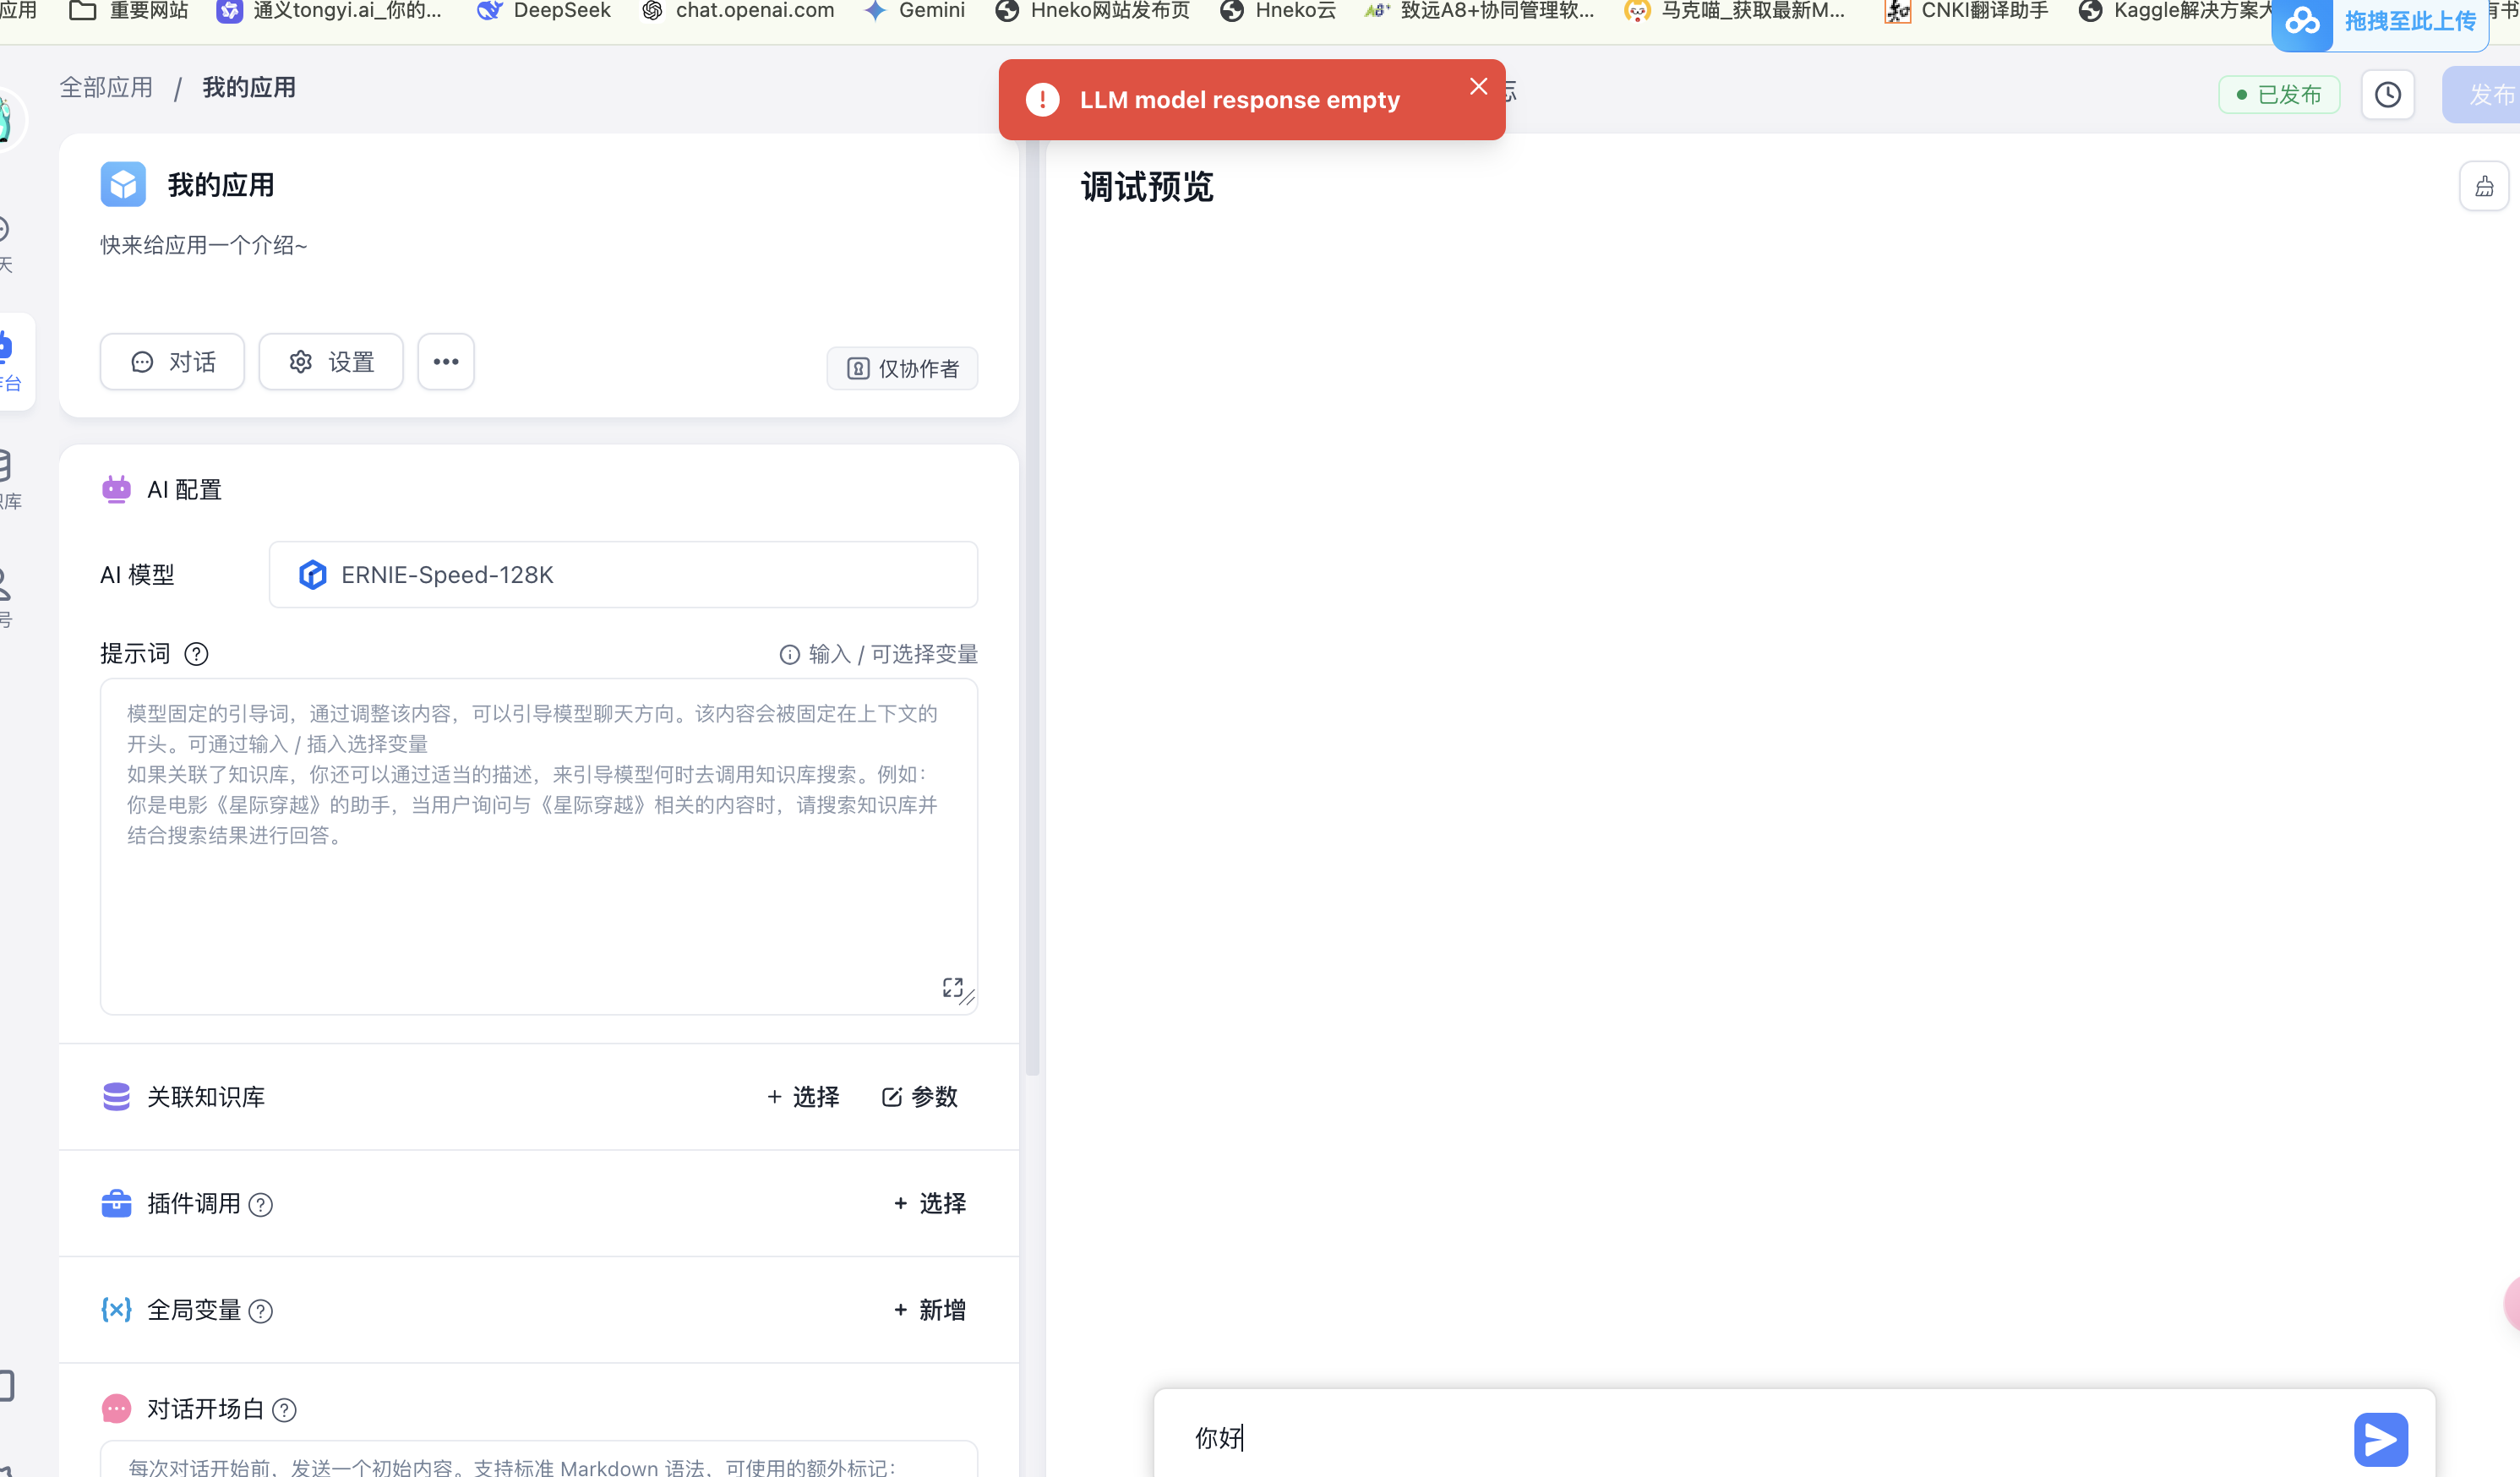Expand the prompt editor fullscreen icon

click(952, 988)
